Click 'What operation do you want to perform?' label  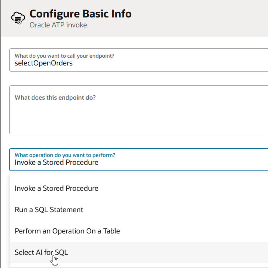(65, 155)
